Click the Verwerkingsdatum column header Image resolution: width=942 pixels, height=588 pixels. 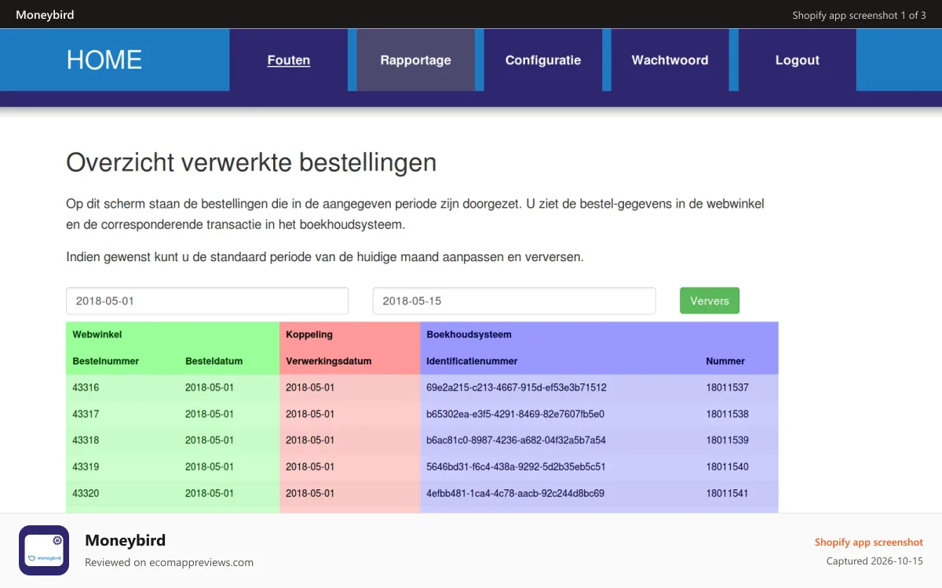tap(329, 361)
